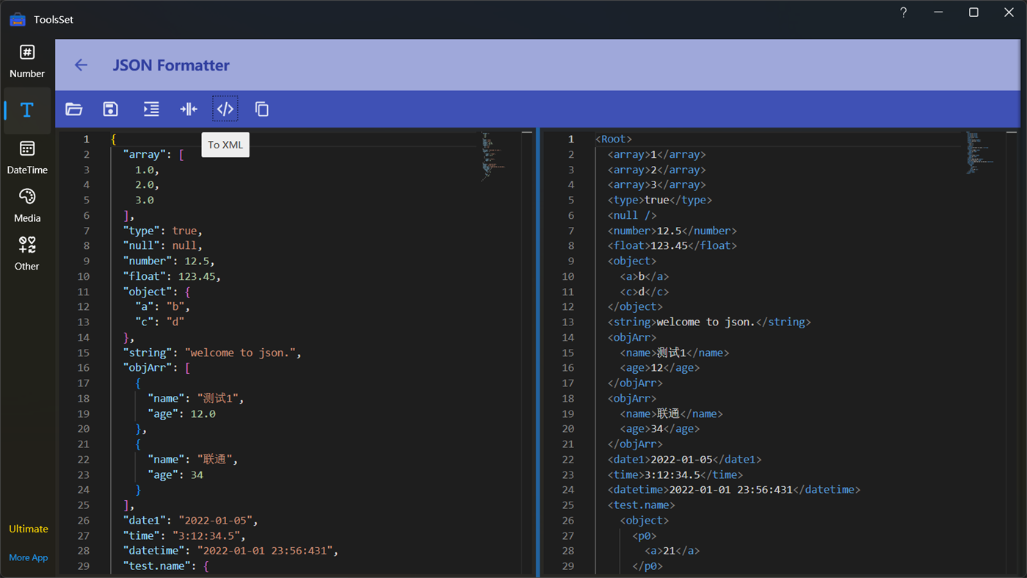This screenshot has width=1027, height=578.
Task: Open the More App link
Action: pyautogui.click(x=29, y=557)
